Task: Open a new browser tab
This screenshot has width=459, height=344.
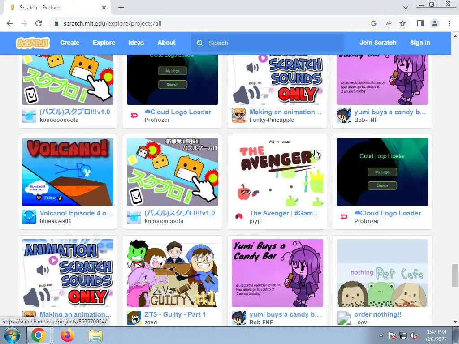Action: 121,8
